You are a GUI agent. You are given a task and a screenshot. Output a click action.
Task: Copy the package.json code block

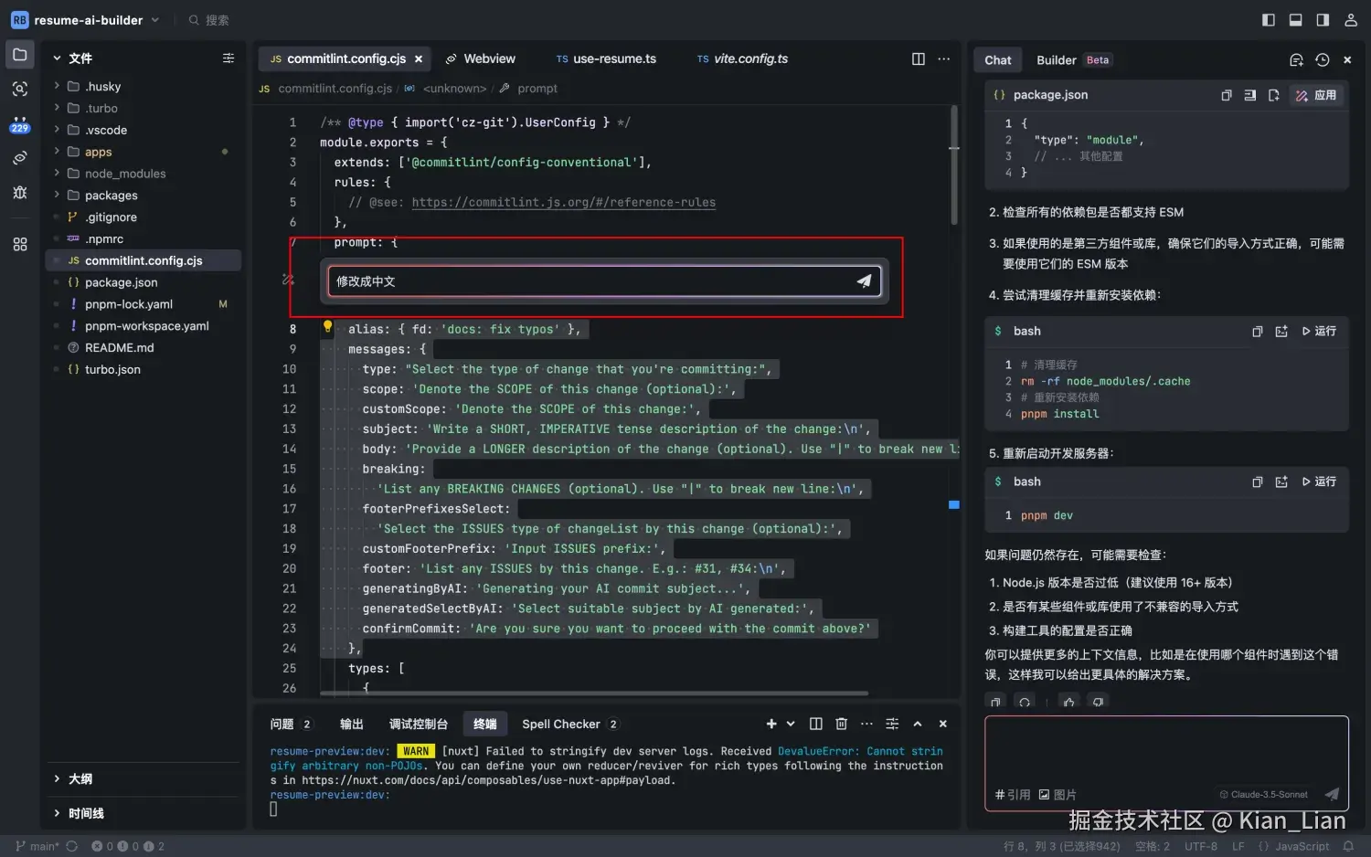point(1227,95)
